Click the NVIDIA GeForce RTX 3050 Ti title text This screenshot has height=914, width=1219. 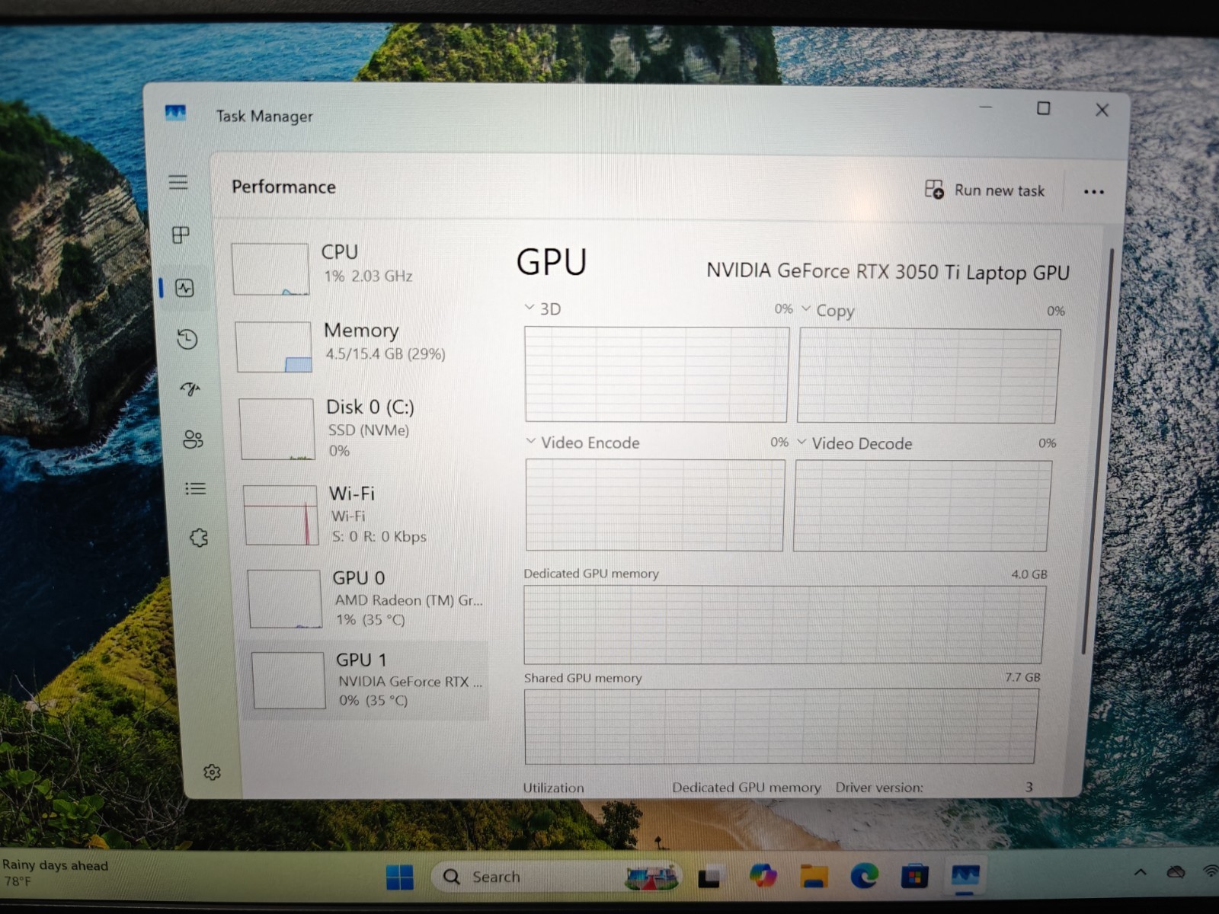[x=888, y=272]
